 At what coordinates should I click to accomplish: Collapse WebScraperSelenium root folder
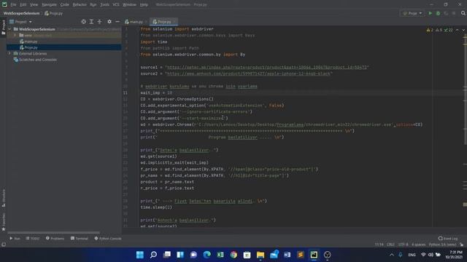tap(9, 29)
